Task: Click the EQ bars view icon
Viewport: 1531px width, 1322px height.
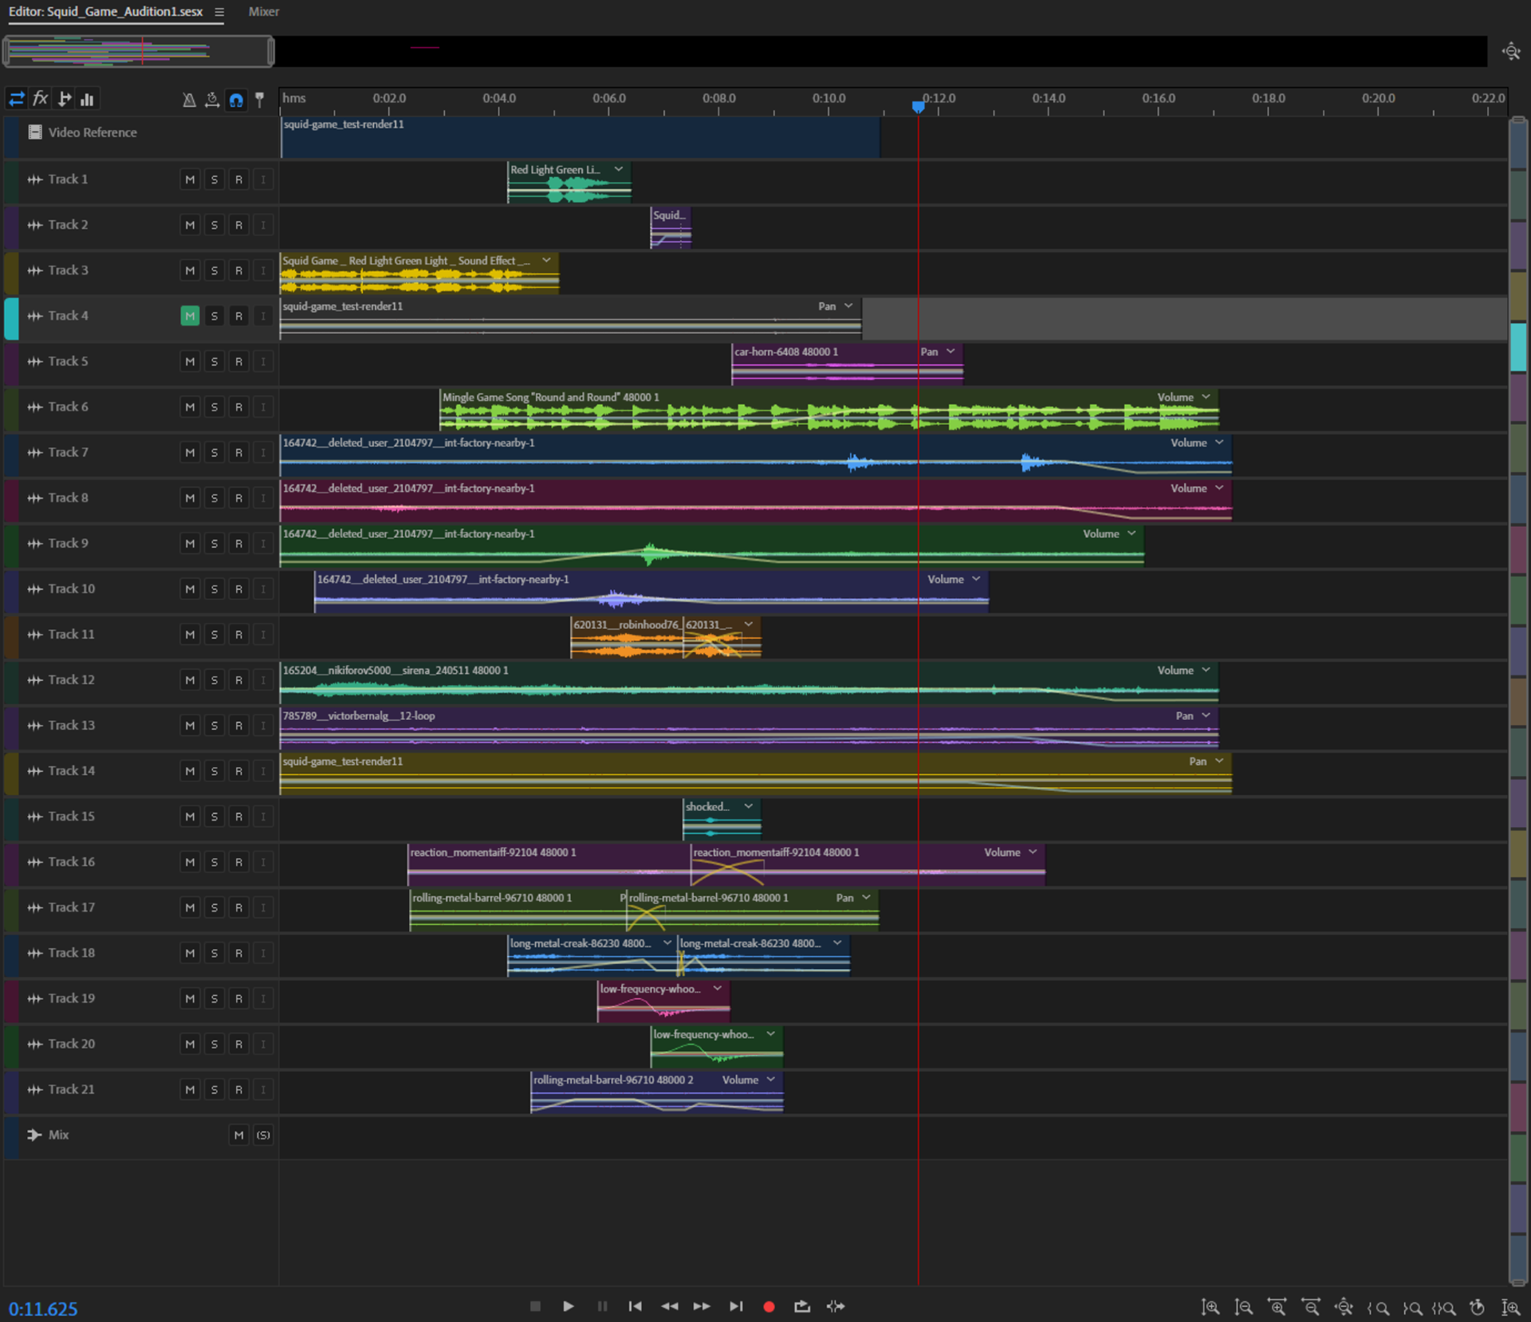Action: pos(87,100)
